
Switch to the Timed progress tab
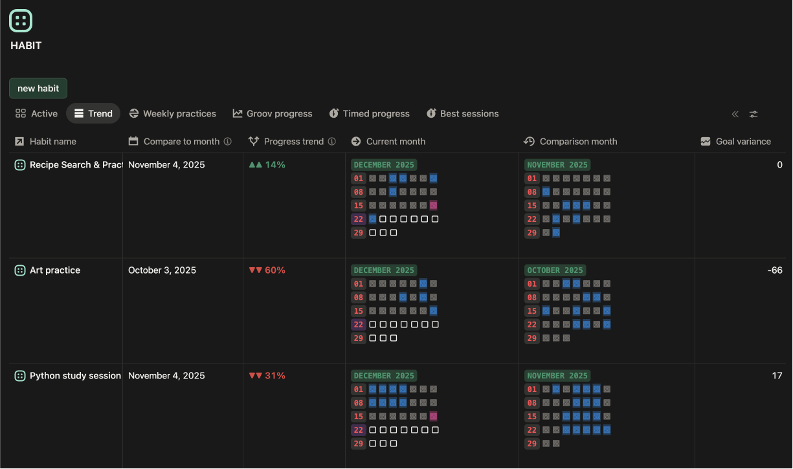coord(370,114)
